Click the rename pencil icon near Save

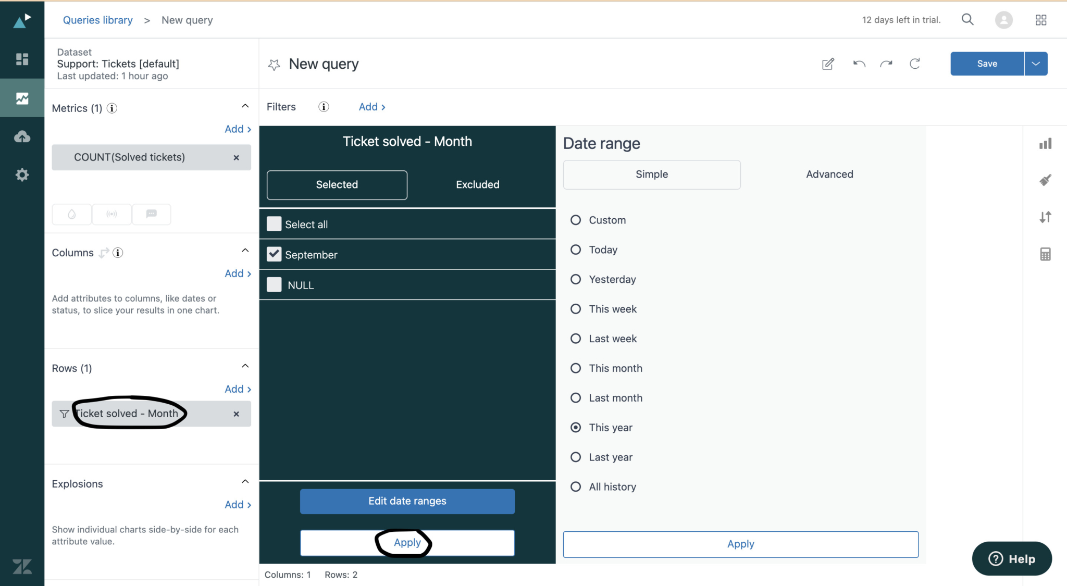coord(828,64)
